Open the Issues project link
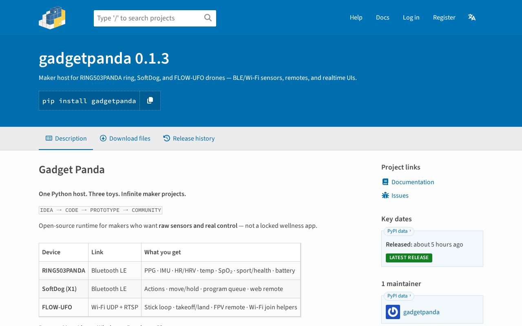Screen dimensions: 522x326 point(400,195)
